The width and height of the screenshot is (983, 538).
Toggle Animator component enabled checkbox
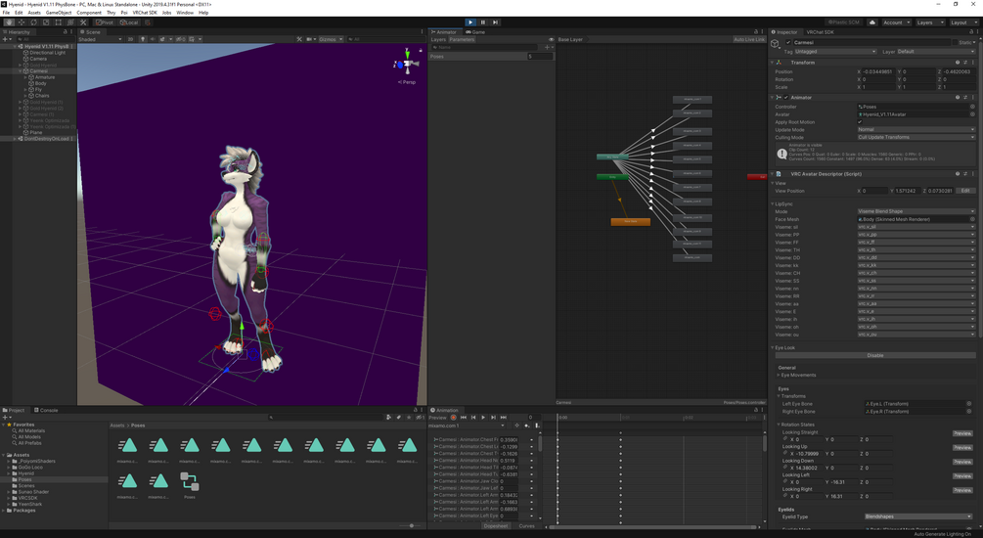(786, 97)
